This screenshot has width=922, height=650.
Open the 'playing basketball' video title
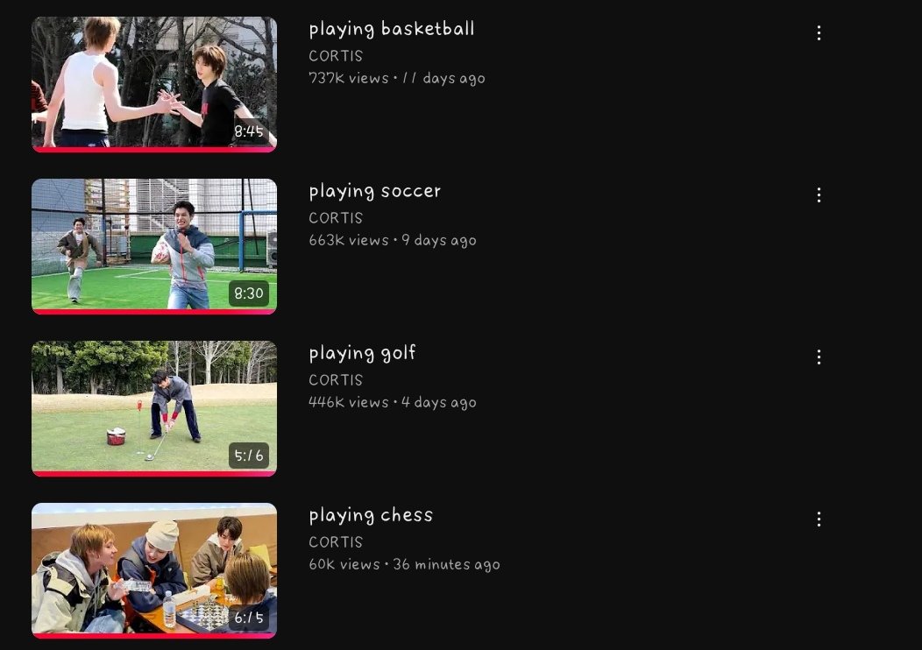(392, 30)
